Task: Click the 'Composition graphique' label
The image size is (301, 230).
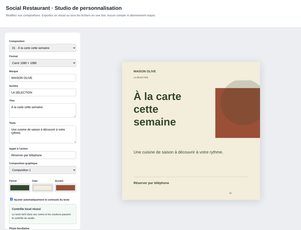Action: tap(23, 163)
